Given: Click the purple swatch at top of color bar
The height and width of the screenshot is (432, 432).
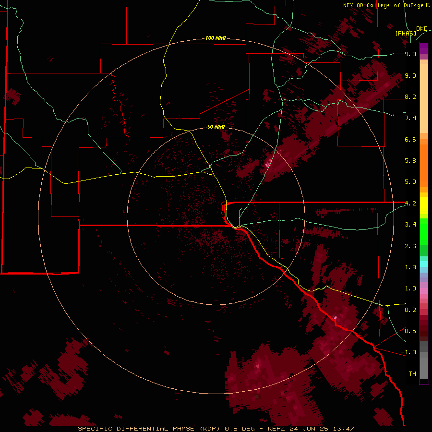Looking at the screenshot, I should 424,48.
